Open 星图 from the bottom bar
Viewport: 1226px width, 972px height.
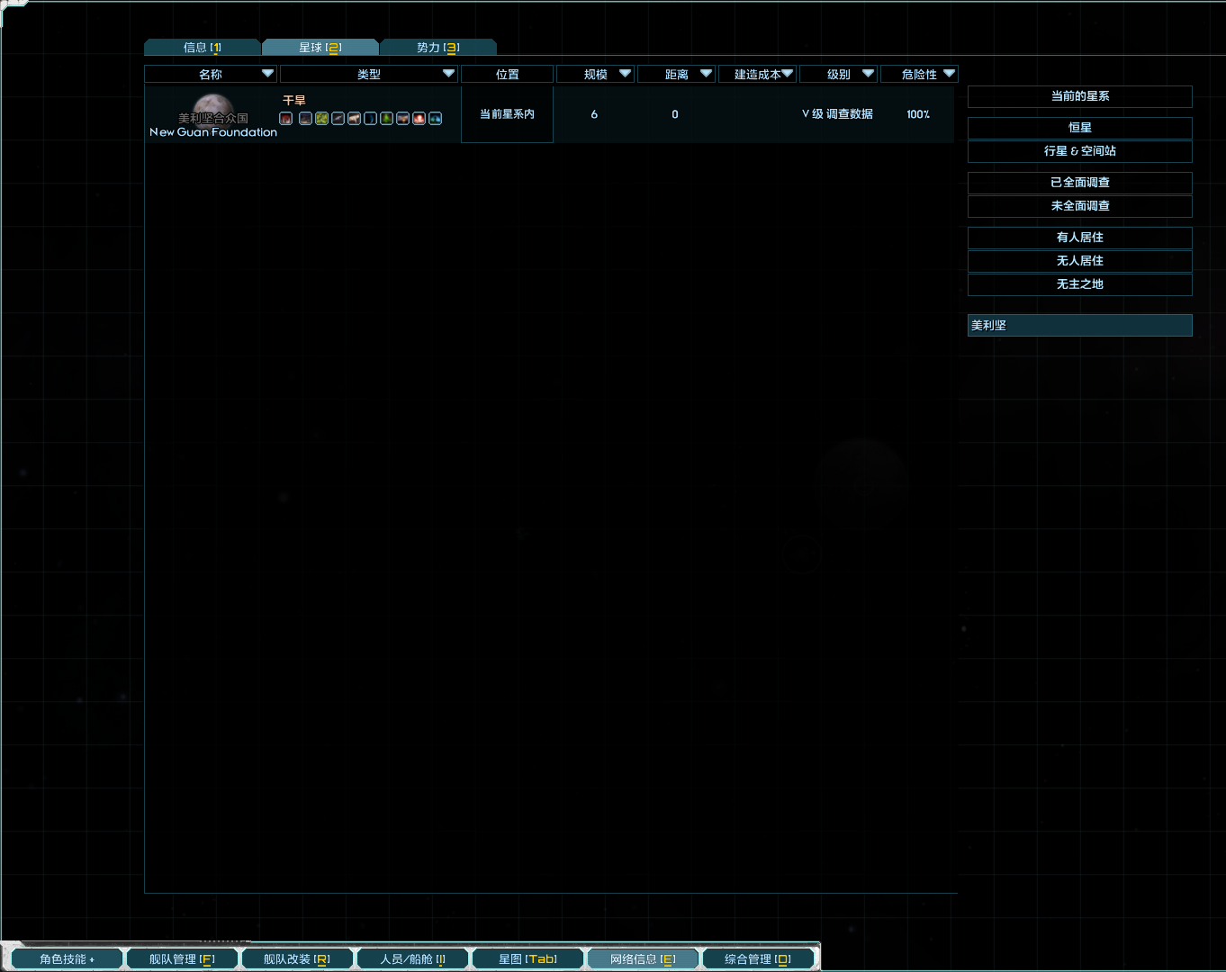pyautogui.click(x=527, y=958)
